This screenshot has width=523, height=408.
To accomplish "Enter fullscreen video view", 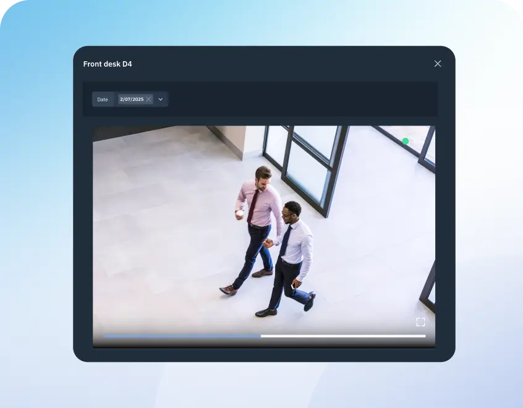I will point(420,321).
